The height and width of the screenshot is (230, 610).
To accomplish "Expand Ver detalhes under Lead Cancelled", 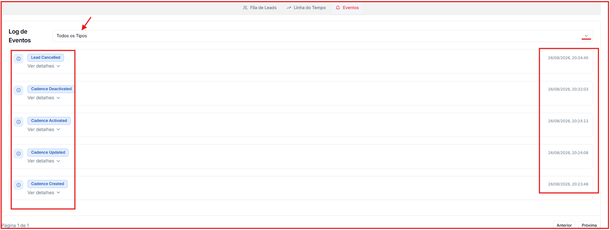I will [44, 66].
